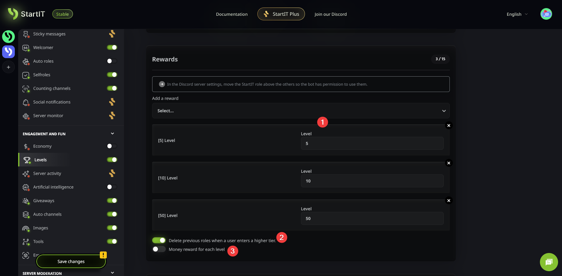Remove the [5] Level reward
The image size is (562, 276).
click(449, 126)
